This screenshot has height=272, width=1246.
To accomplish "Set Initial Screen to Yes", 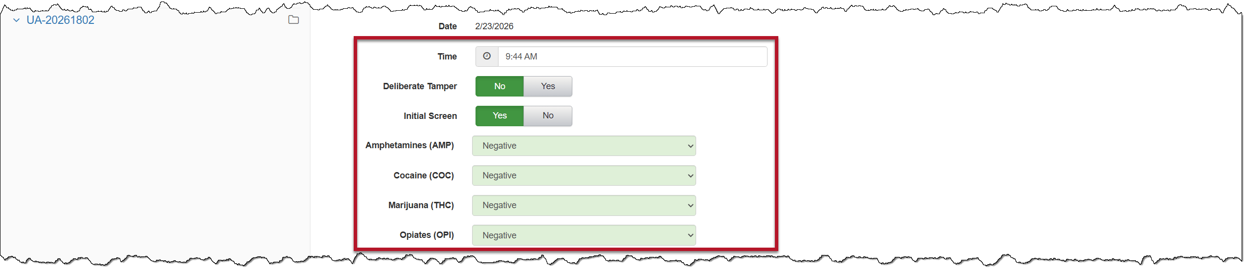I will click(x=499, y=116).
